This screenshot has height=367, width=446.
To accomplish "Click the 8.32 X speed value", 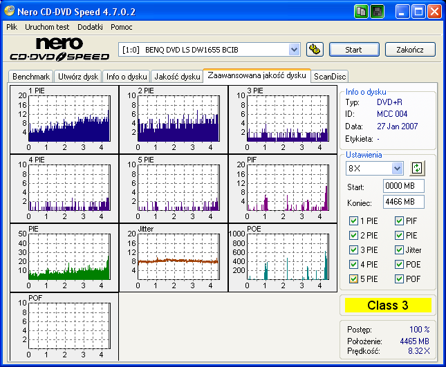I will (419, 351).
